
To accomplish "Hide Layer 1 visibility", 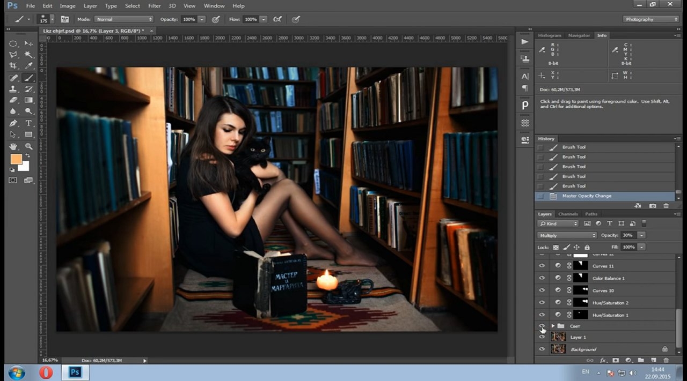I will (542, 337).
